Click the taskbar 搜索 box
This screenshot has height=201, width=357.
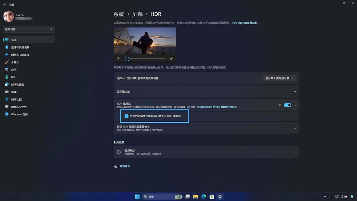point(162,197)
